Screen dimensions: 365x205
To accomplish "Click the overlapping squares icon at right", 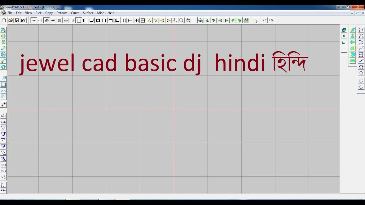I will tap(344, 30).
